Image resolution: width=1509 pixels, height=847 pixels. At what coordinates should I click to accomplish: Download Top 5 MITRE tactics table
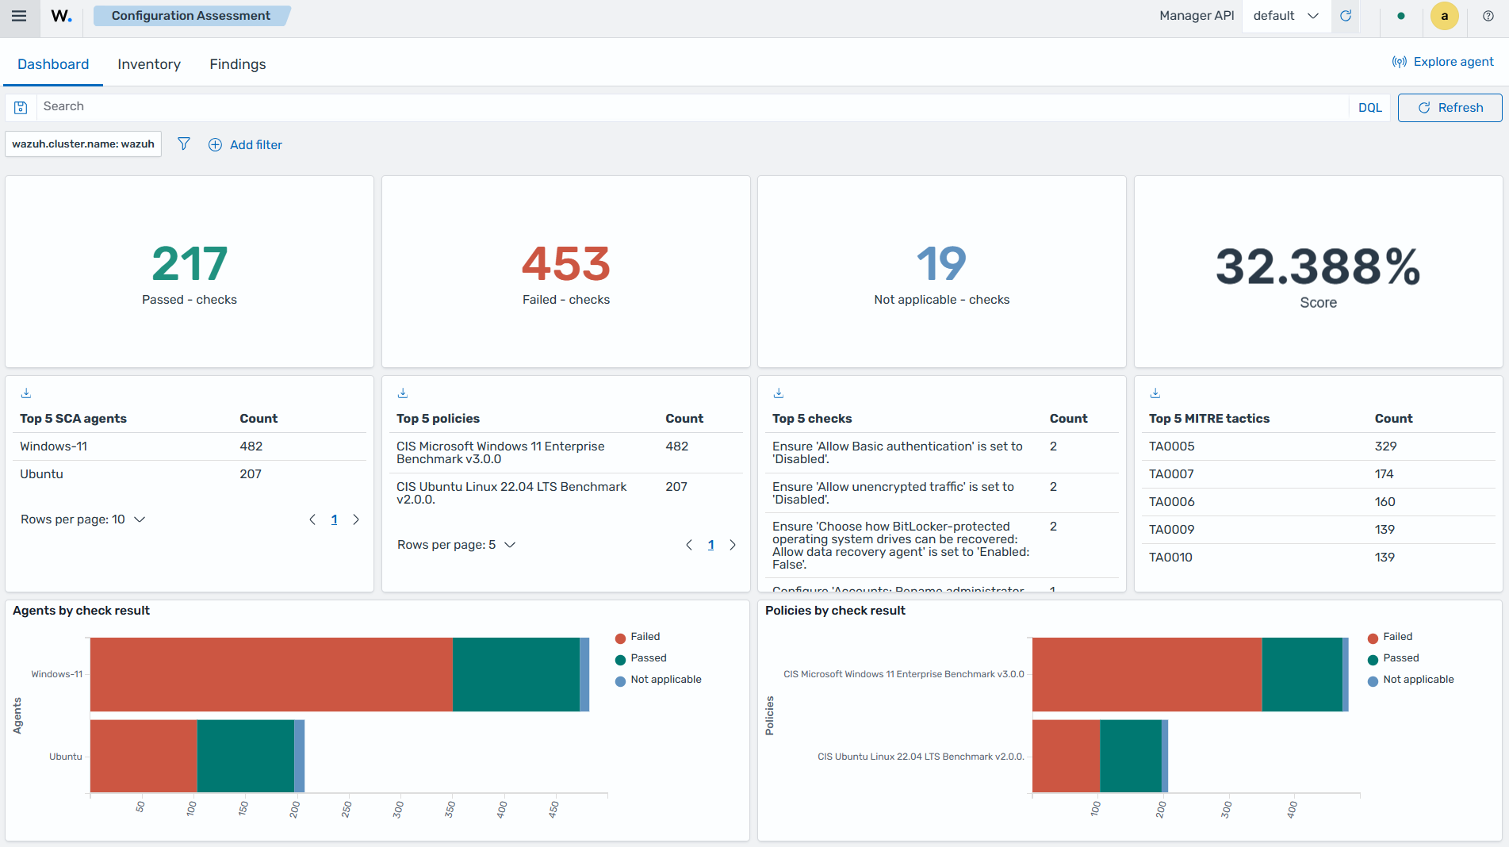pyautogui.click(x=1155, y=393)
